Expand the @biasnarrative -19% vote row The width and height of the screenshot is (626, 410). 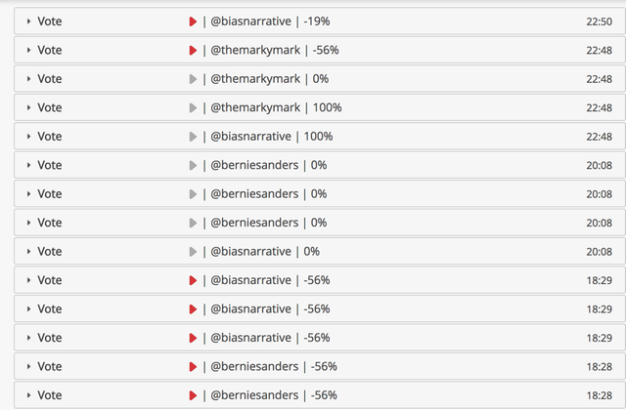tap(29, 21)
